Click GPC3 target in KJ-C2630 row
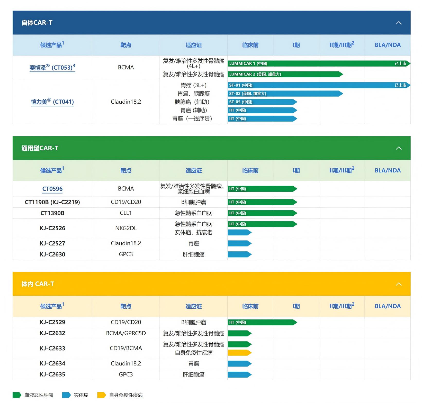 coord(126,254)
